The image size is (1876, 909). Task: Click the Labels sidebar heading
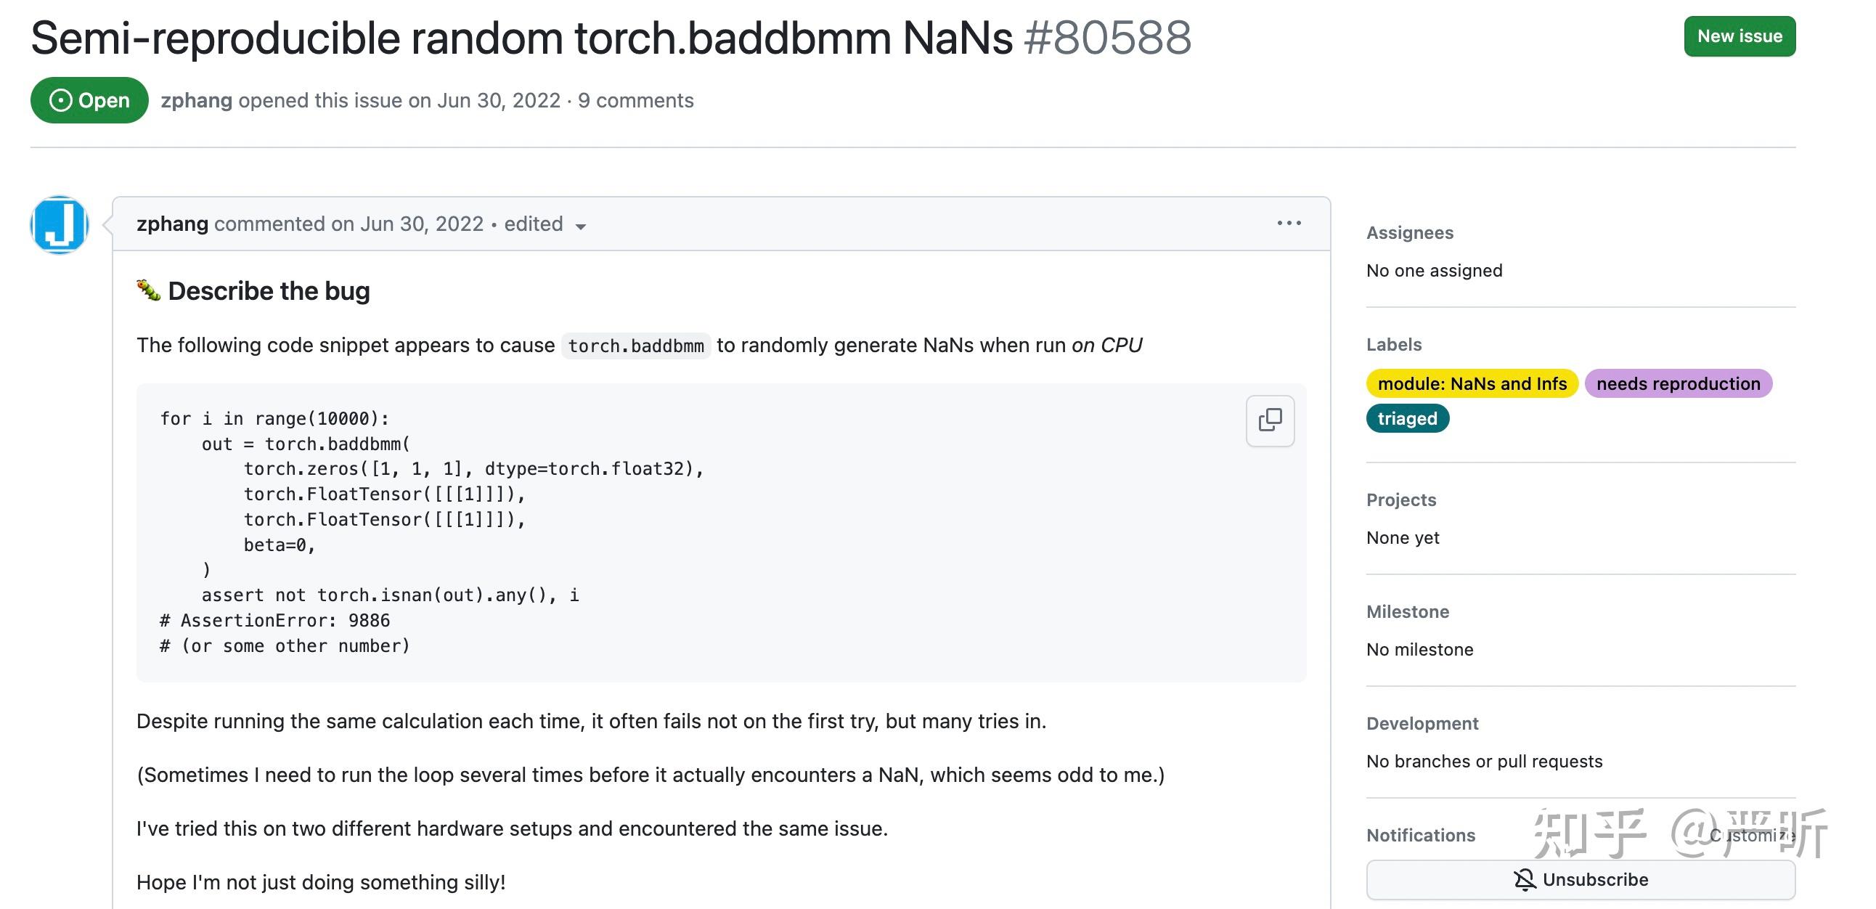[x=1394, y=345]
